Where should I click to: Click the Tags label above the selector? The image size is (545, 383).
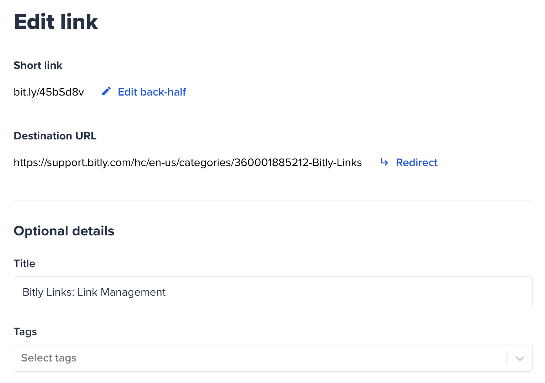[25, 332]
